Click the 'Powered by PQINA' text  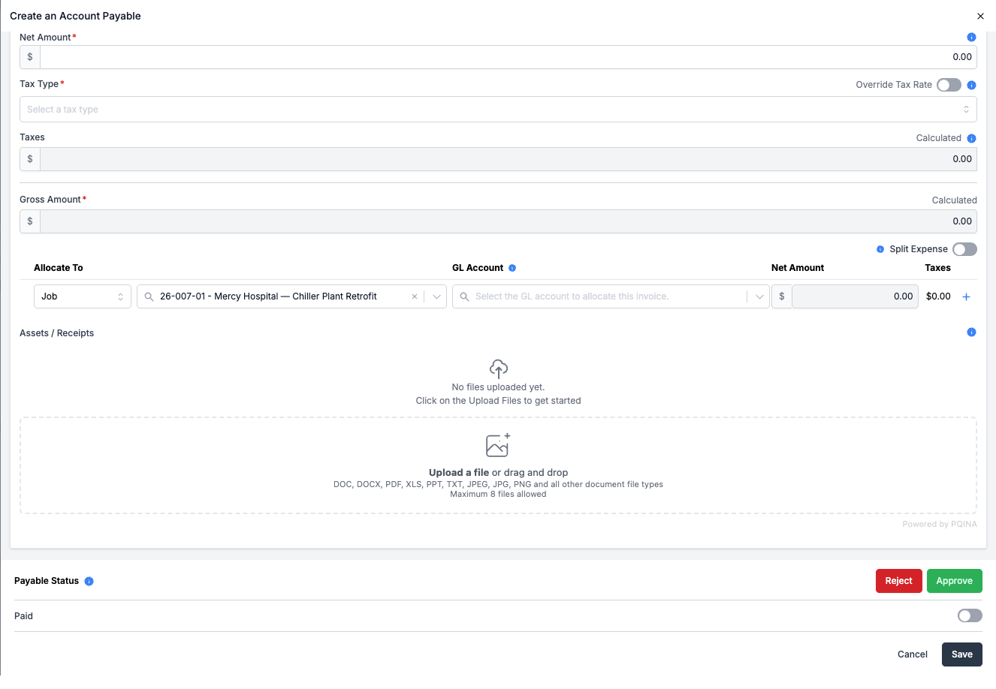coord(940,524)
